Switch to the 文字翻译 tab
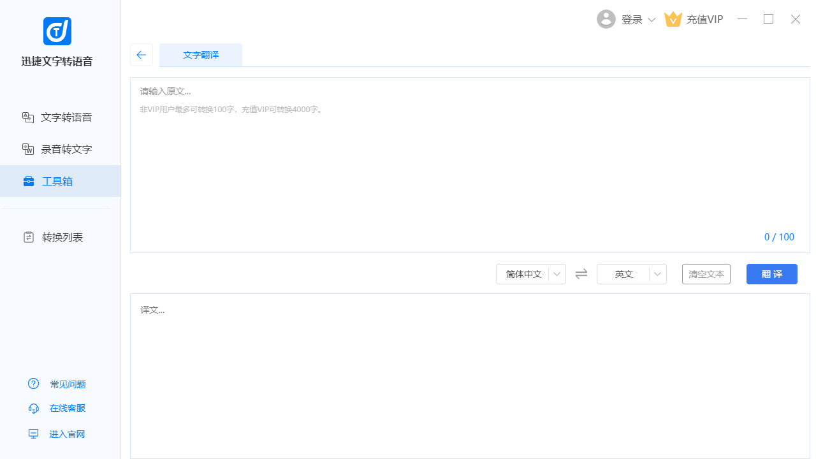 click(201, 55)
